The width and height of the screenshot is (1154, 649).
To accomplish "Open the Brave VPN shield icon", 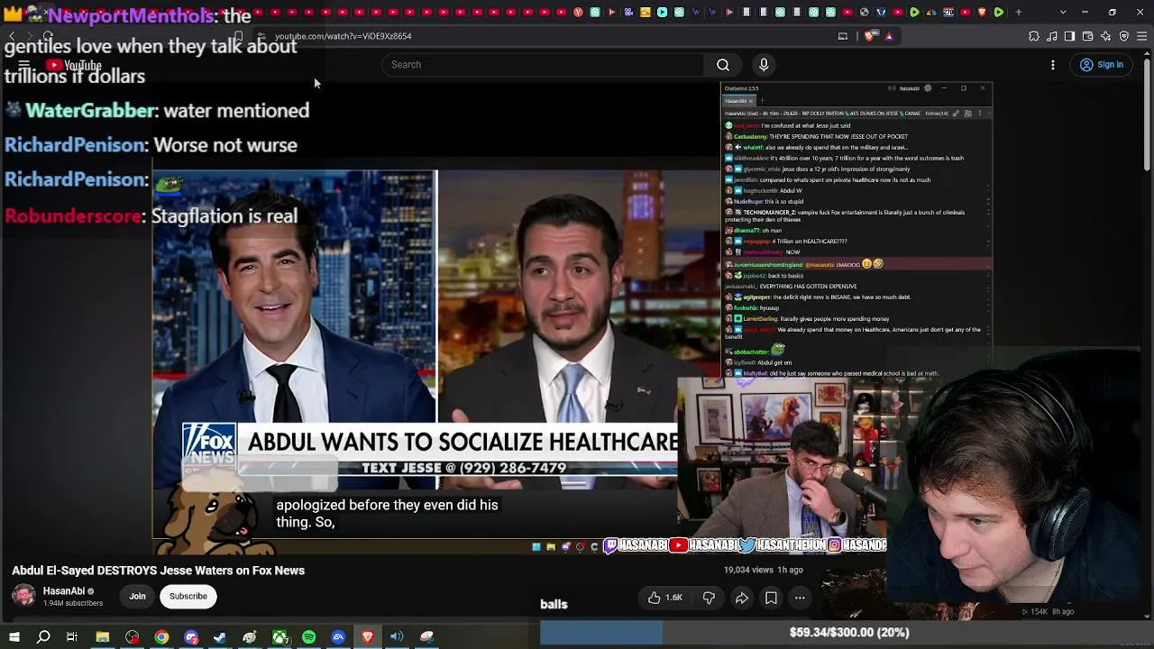I will [x=1124, y=36].
